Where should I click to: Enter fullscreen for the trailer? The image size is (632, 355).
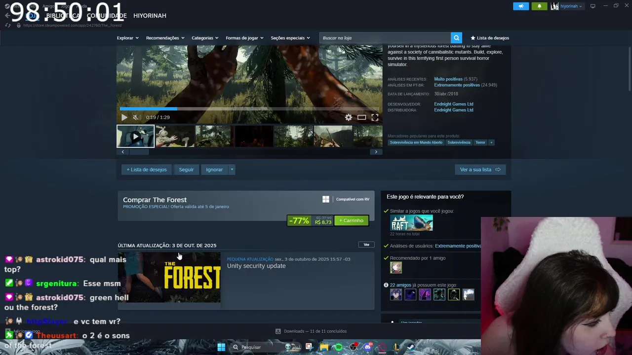(375, 117)
